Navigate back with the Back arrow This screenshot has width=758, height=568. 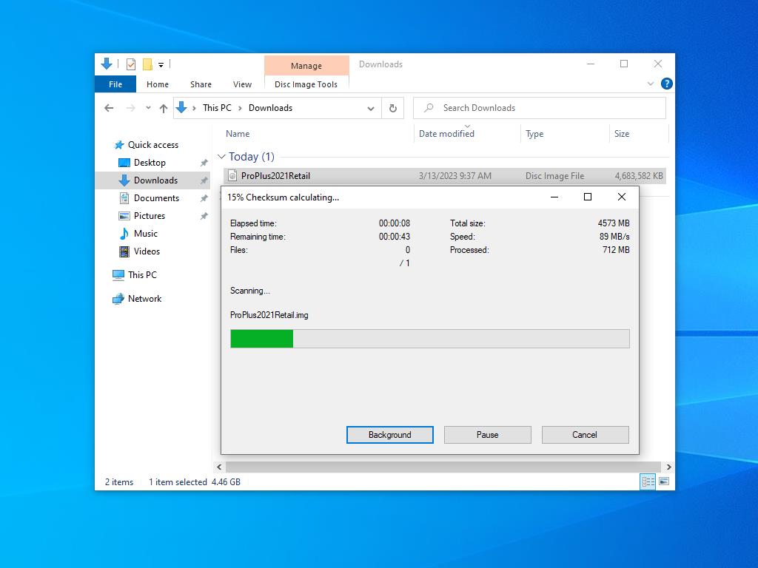(x=109, y=108)
